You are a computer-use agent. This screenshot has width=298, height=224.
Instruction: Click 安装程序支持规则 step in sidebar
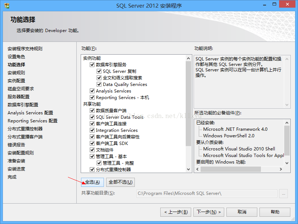click(x=25, y=49)
